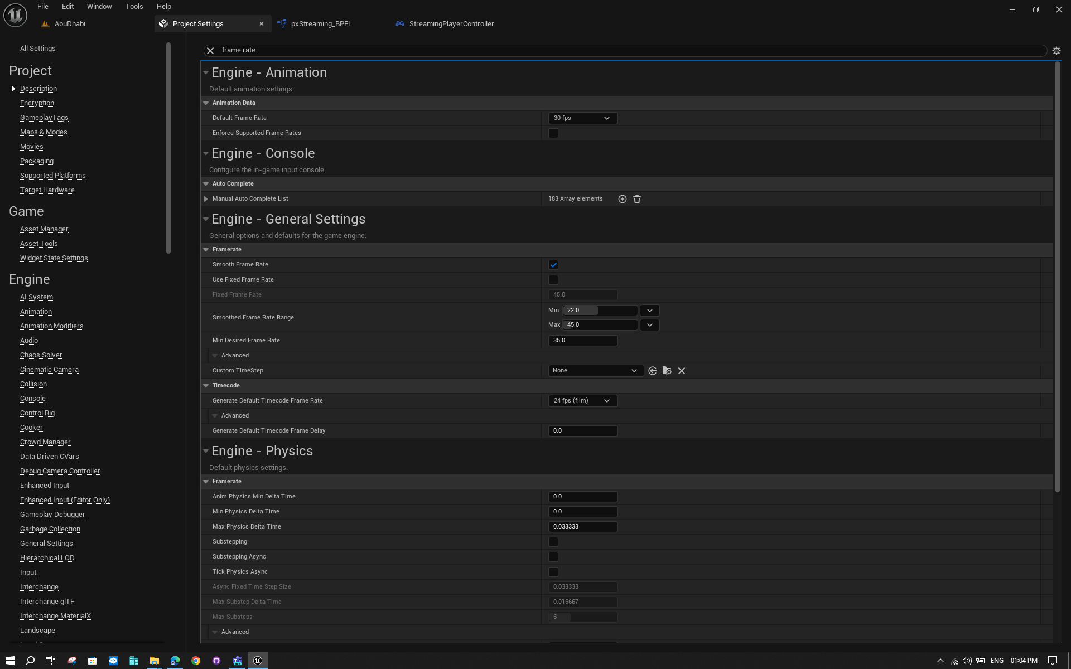
Task: Browse to Custom TimeStep asset in Content Browser
Action: (x=667, y=371)
